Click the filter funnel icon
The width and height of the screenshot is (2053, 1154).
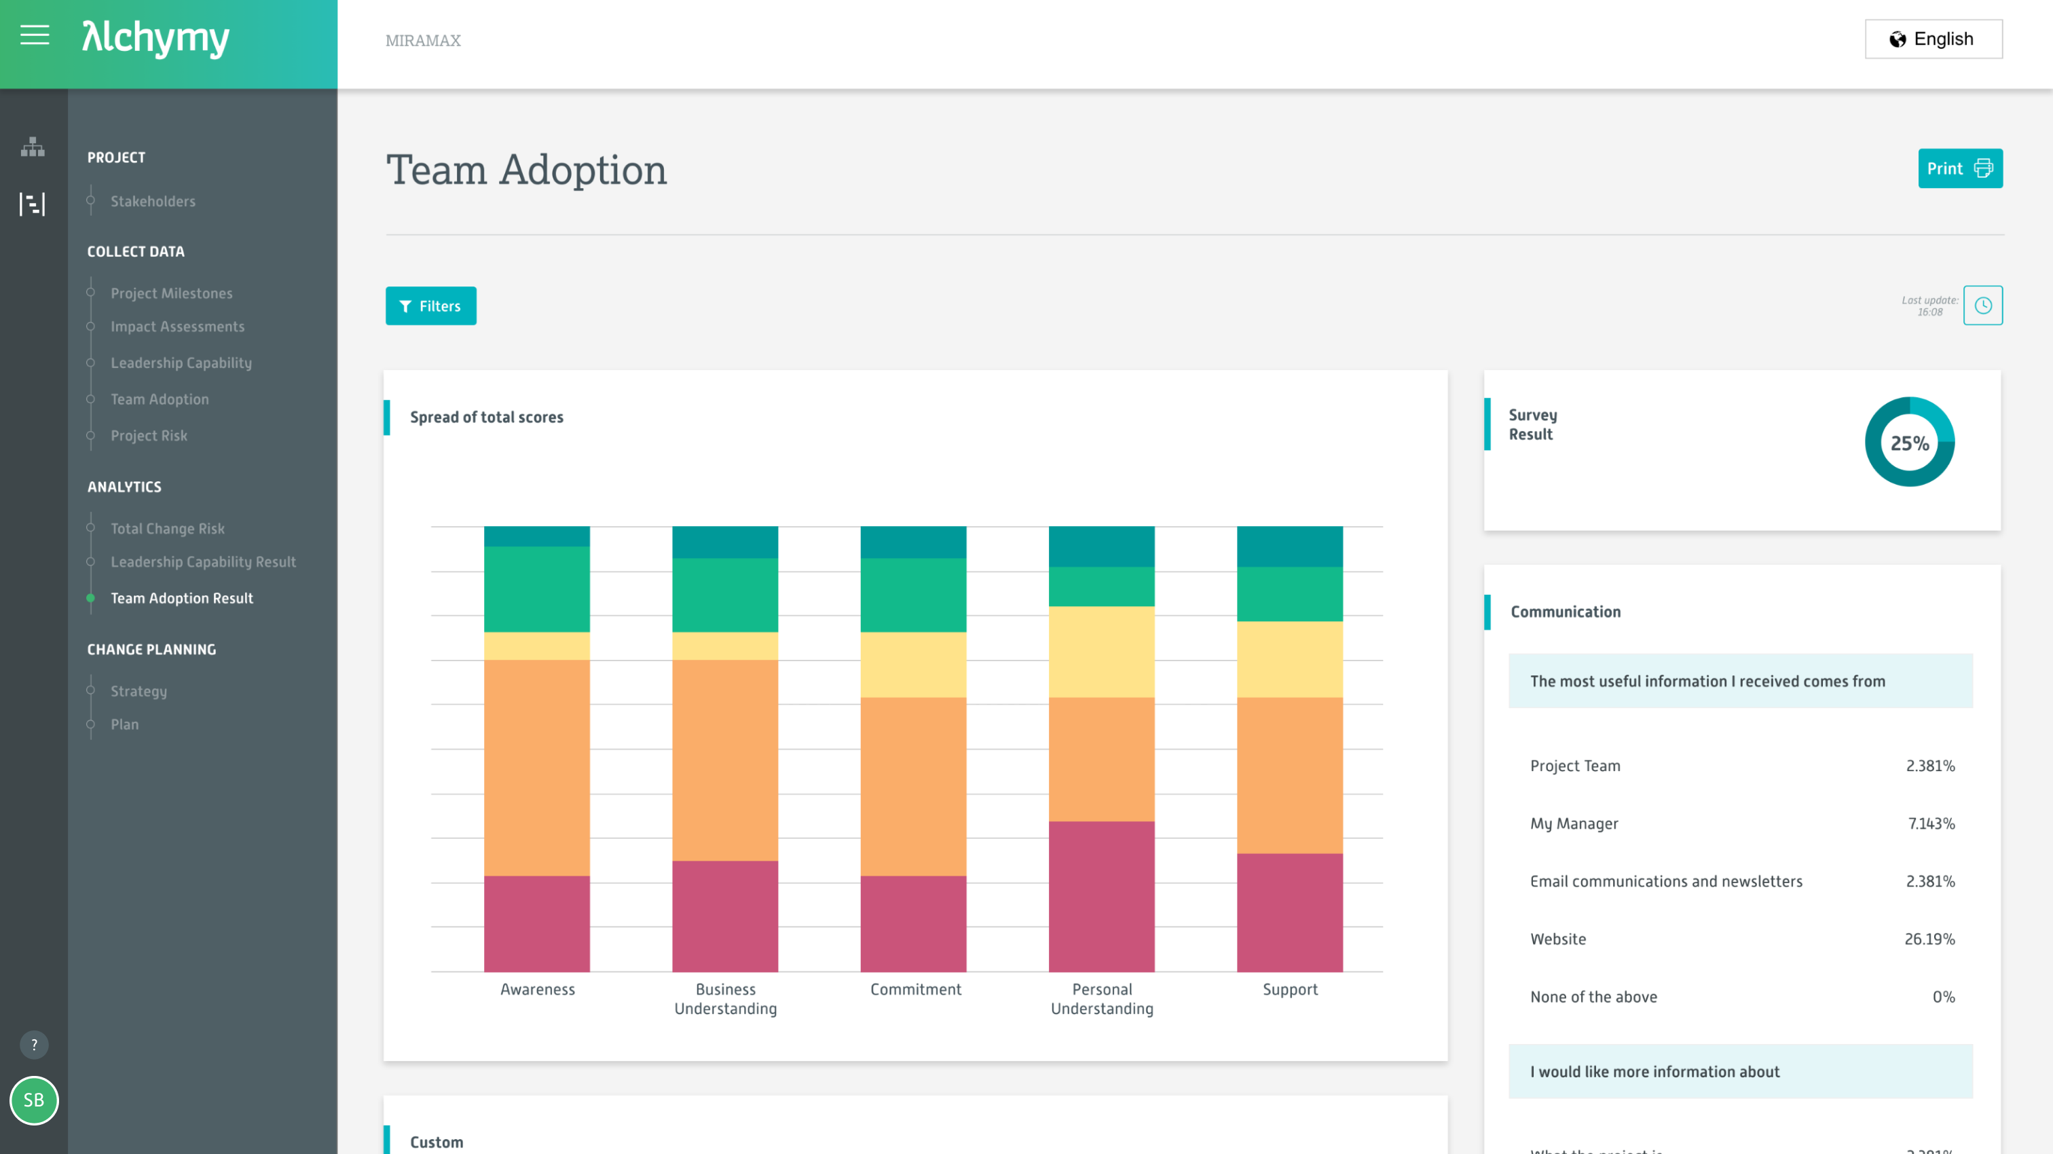pos(406,306)
